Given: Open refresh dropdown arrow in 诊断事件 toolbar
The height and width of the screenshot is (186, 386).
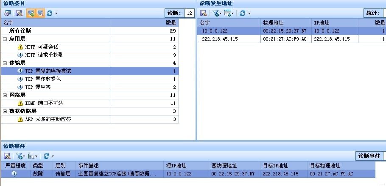Looking at the screenshot, I should (x=53, y=156).
